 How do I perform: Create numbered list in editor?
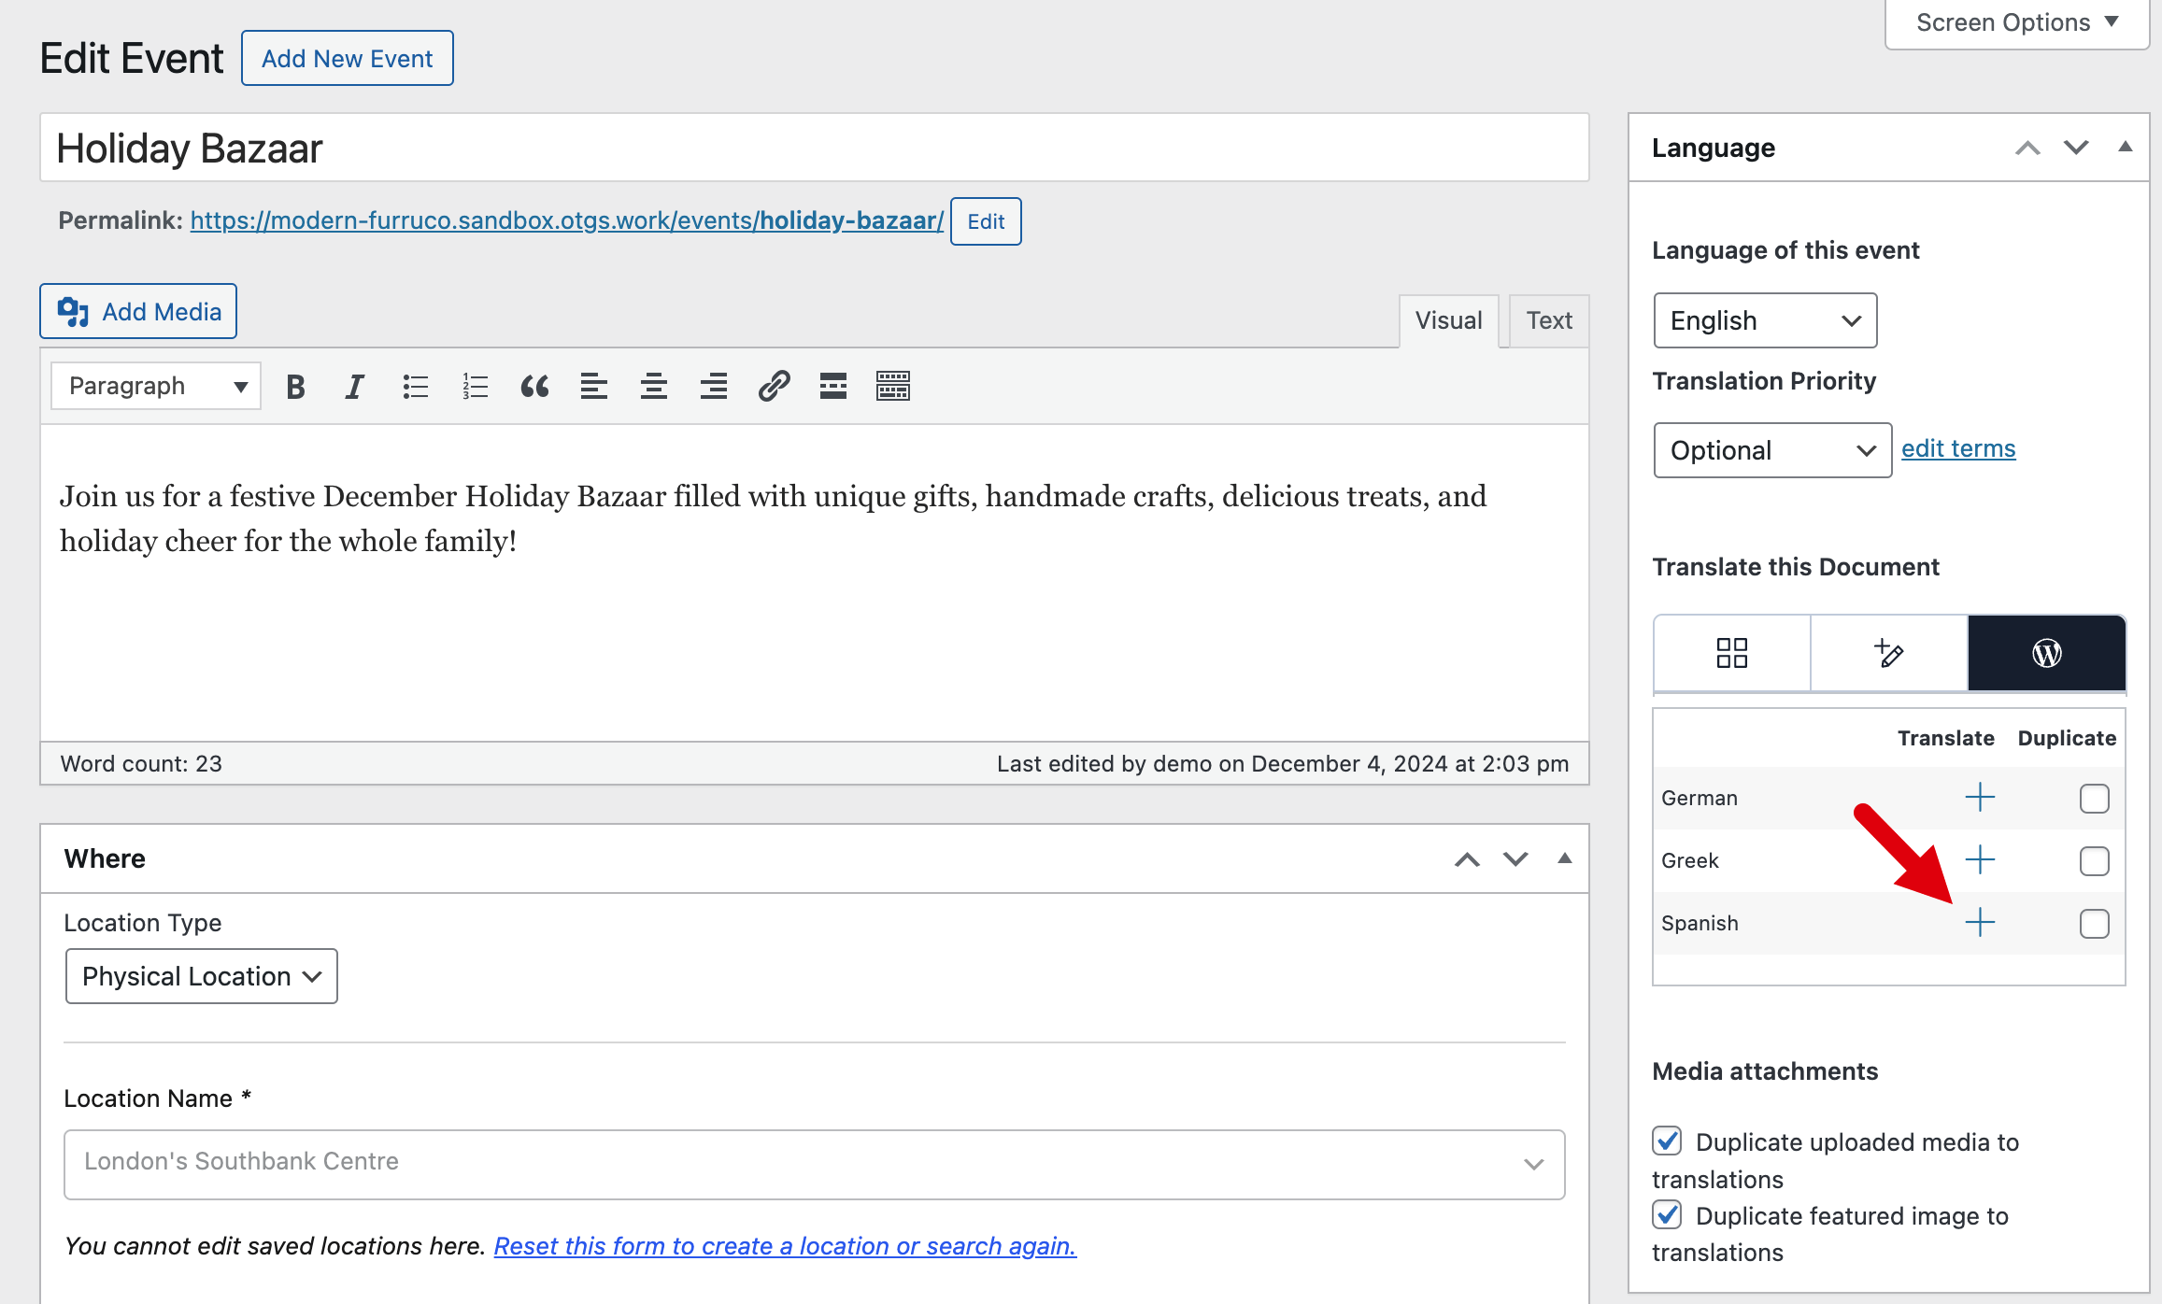pos(475,386)
